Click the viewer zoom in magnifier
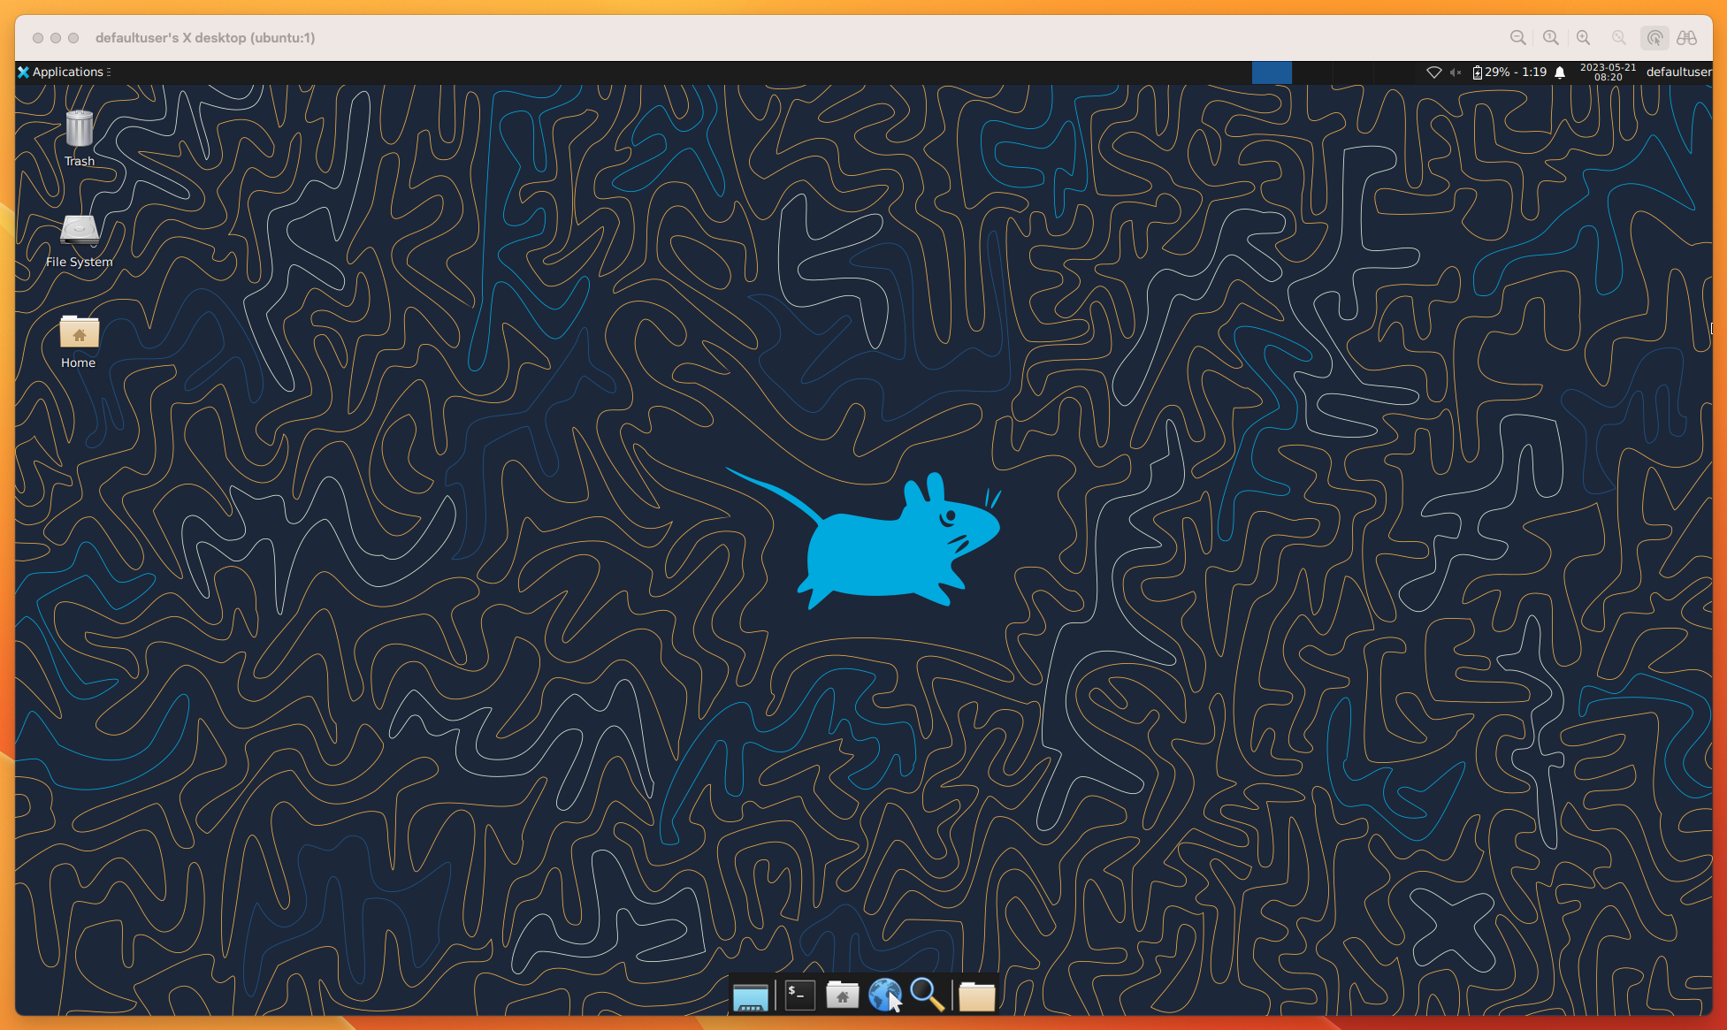Viewport: 1727px width, 1030px height. click(1584, 38)
